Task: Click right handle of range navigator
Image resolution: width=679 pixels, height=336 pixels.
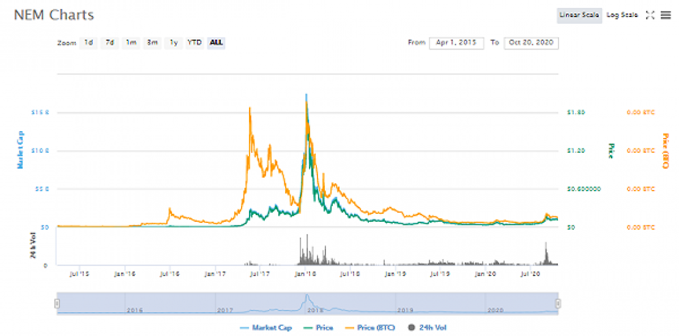Action: [x=557, y=303]
